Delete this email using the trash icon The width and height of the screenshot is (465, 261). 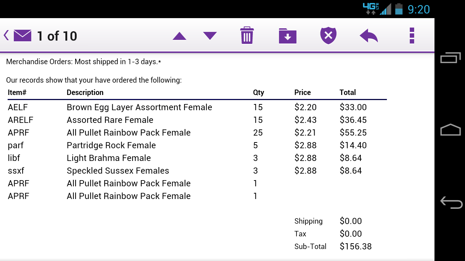(247, 36)
